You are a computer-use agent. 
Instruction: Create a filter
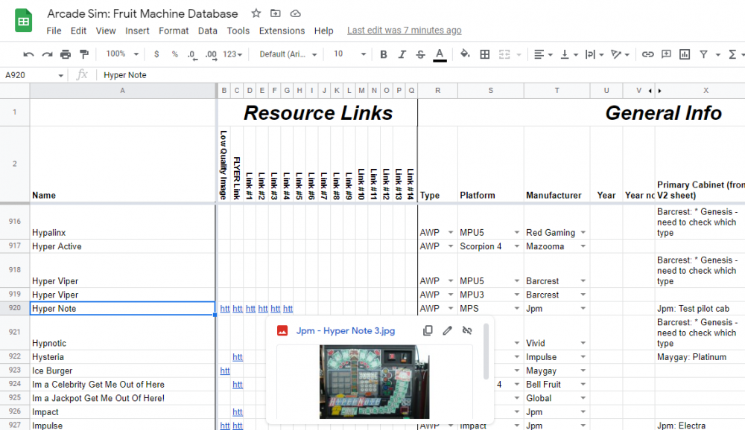pyautogui.click(x=704, y=54)
